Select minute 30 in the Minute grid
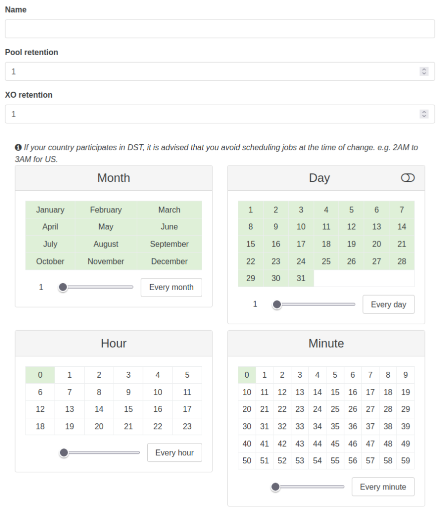This screenshot has height=513, width=439. pos(247,426)
